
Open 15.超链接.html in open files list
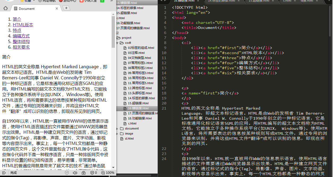(127, 13)
